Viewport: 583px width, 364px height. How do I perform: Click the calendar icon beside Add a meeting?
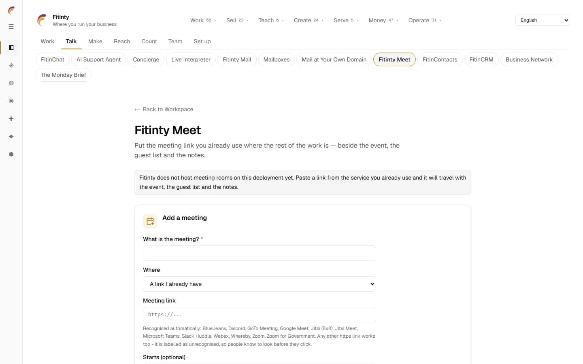[x=150, y=221]
